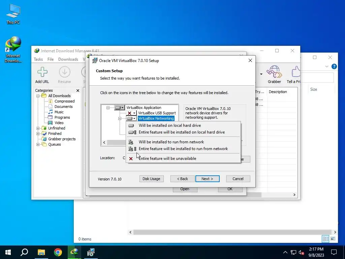Viewport: 345px width, 259px height.
Task: Open VirtualBox USB Support feature dropdown
Action: tap(132, 113)
